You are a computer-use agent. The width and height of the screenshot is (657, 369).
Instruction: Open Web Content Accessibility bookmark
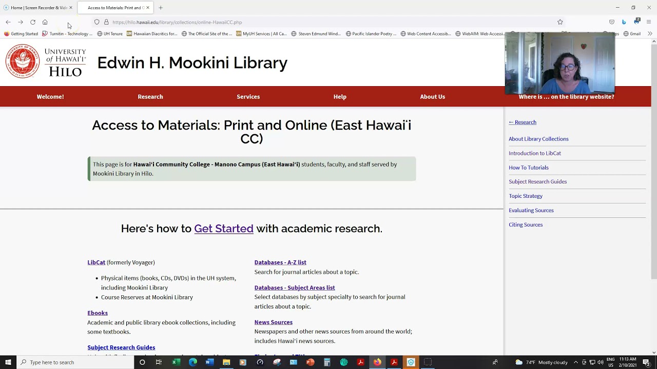tap(426, 34)
